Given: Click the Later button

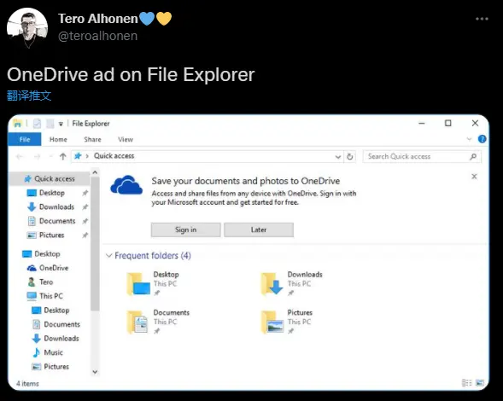Looking at the screenshot, I should pyautogui.click(x=259, y=230).
